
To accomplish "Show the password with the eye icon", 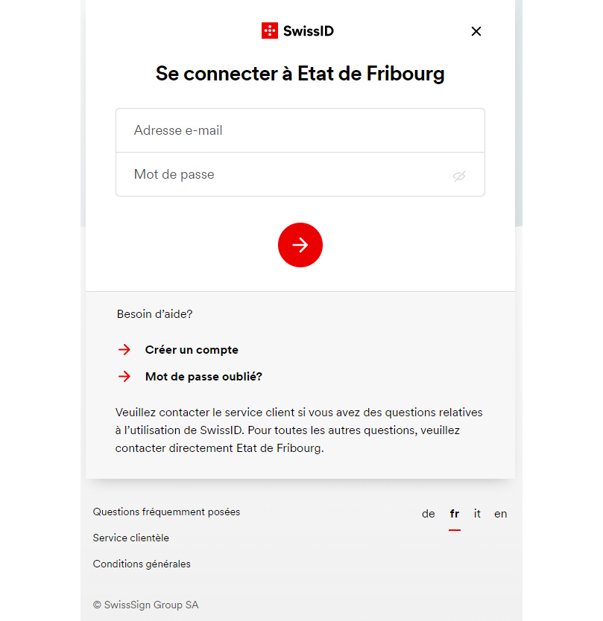I will pyautogui.click(x=459, y=176).
